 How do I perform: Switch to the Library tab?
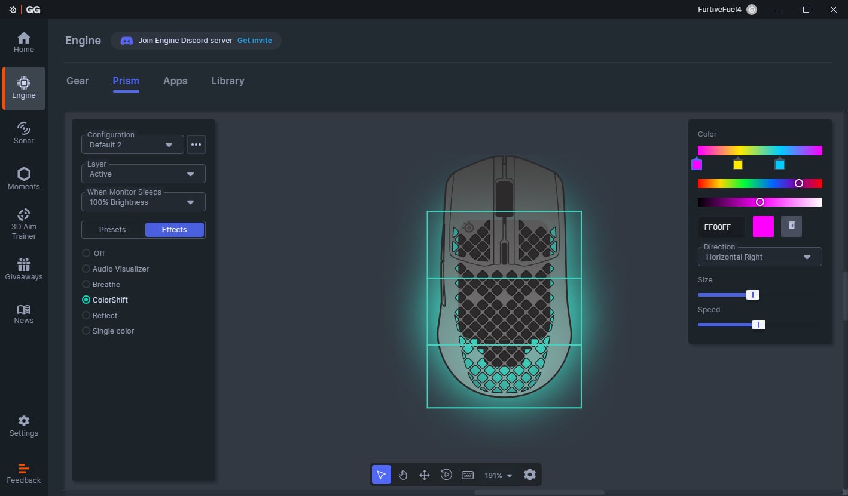[x=228, y=81]
